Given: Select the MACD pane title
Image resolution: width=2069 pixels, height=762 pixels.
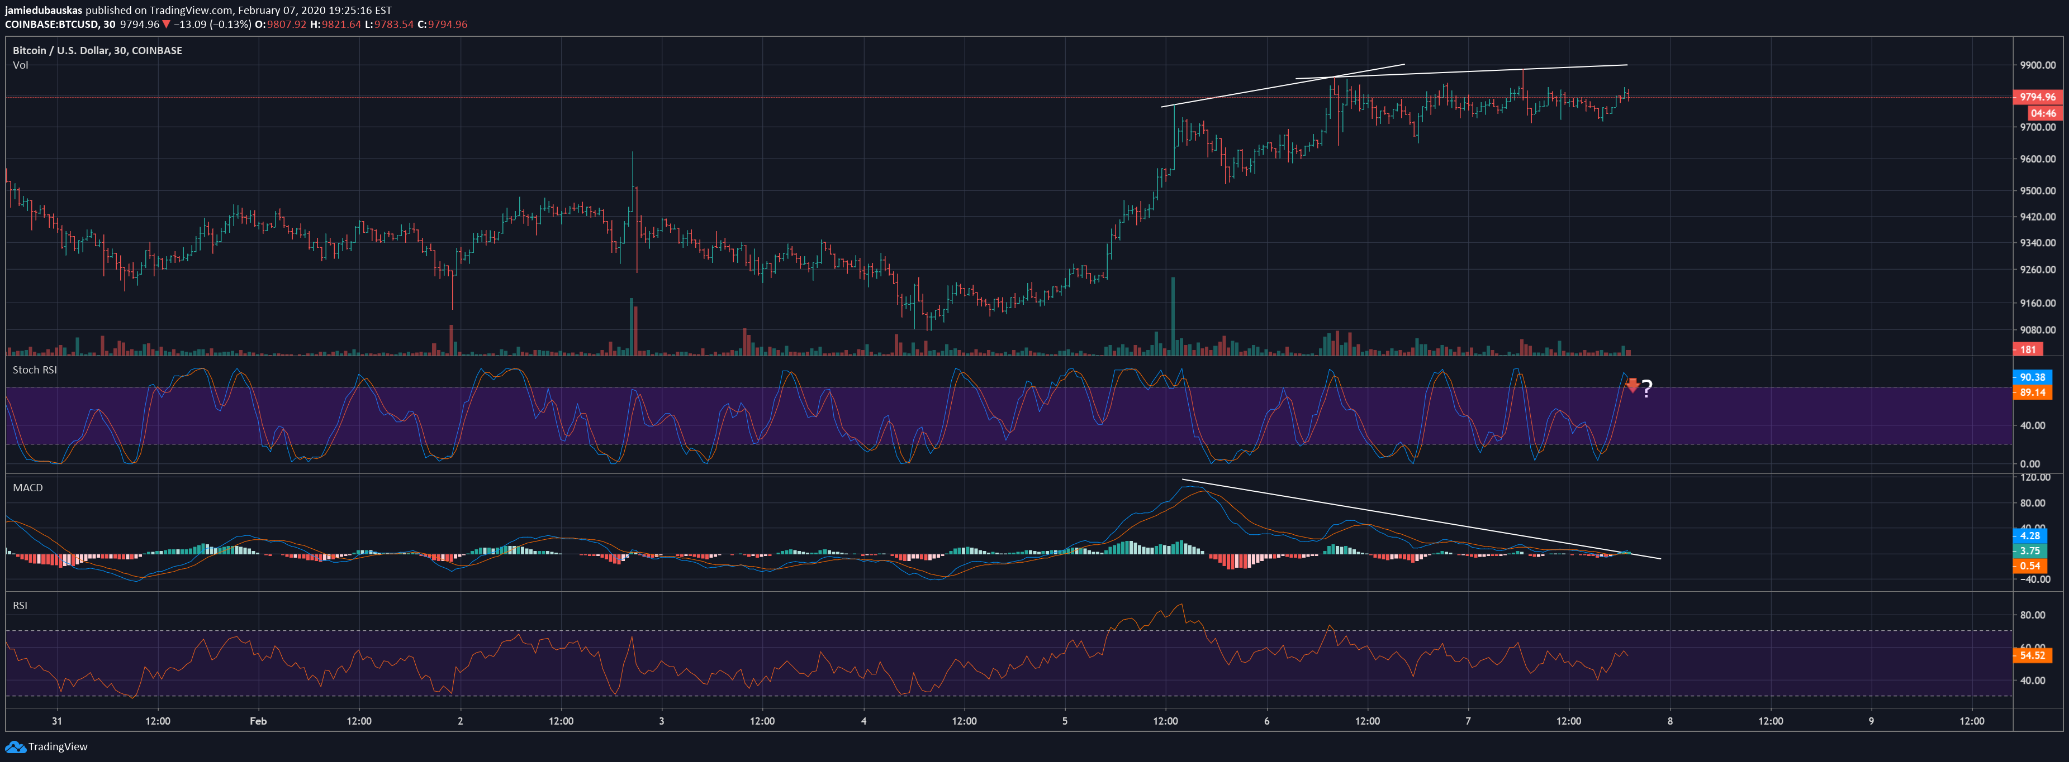Looking at the screenshot, I should click(x=27, y=488).
